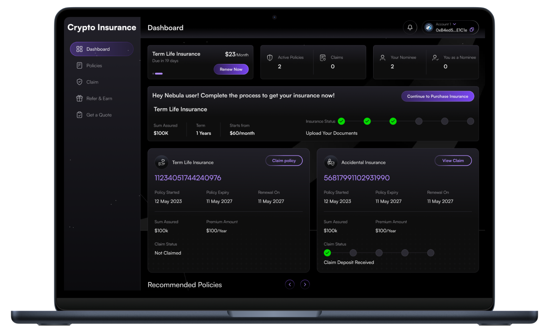
Task: Click the 1 Years term value
Action: click(x=204, y=133)
